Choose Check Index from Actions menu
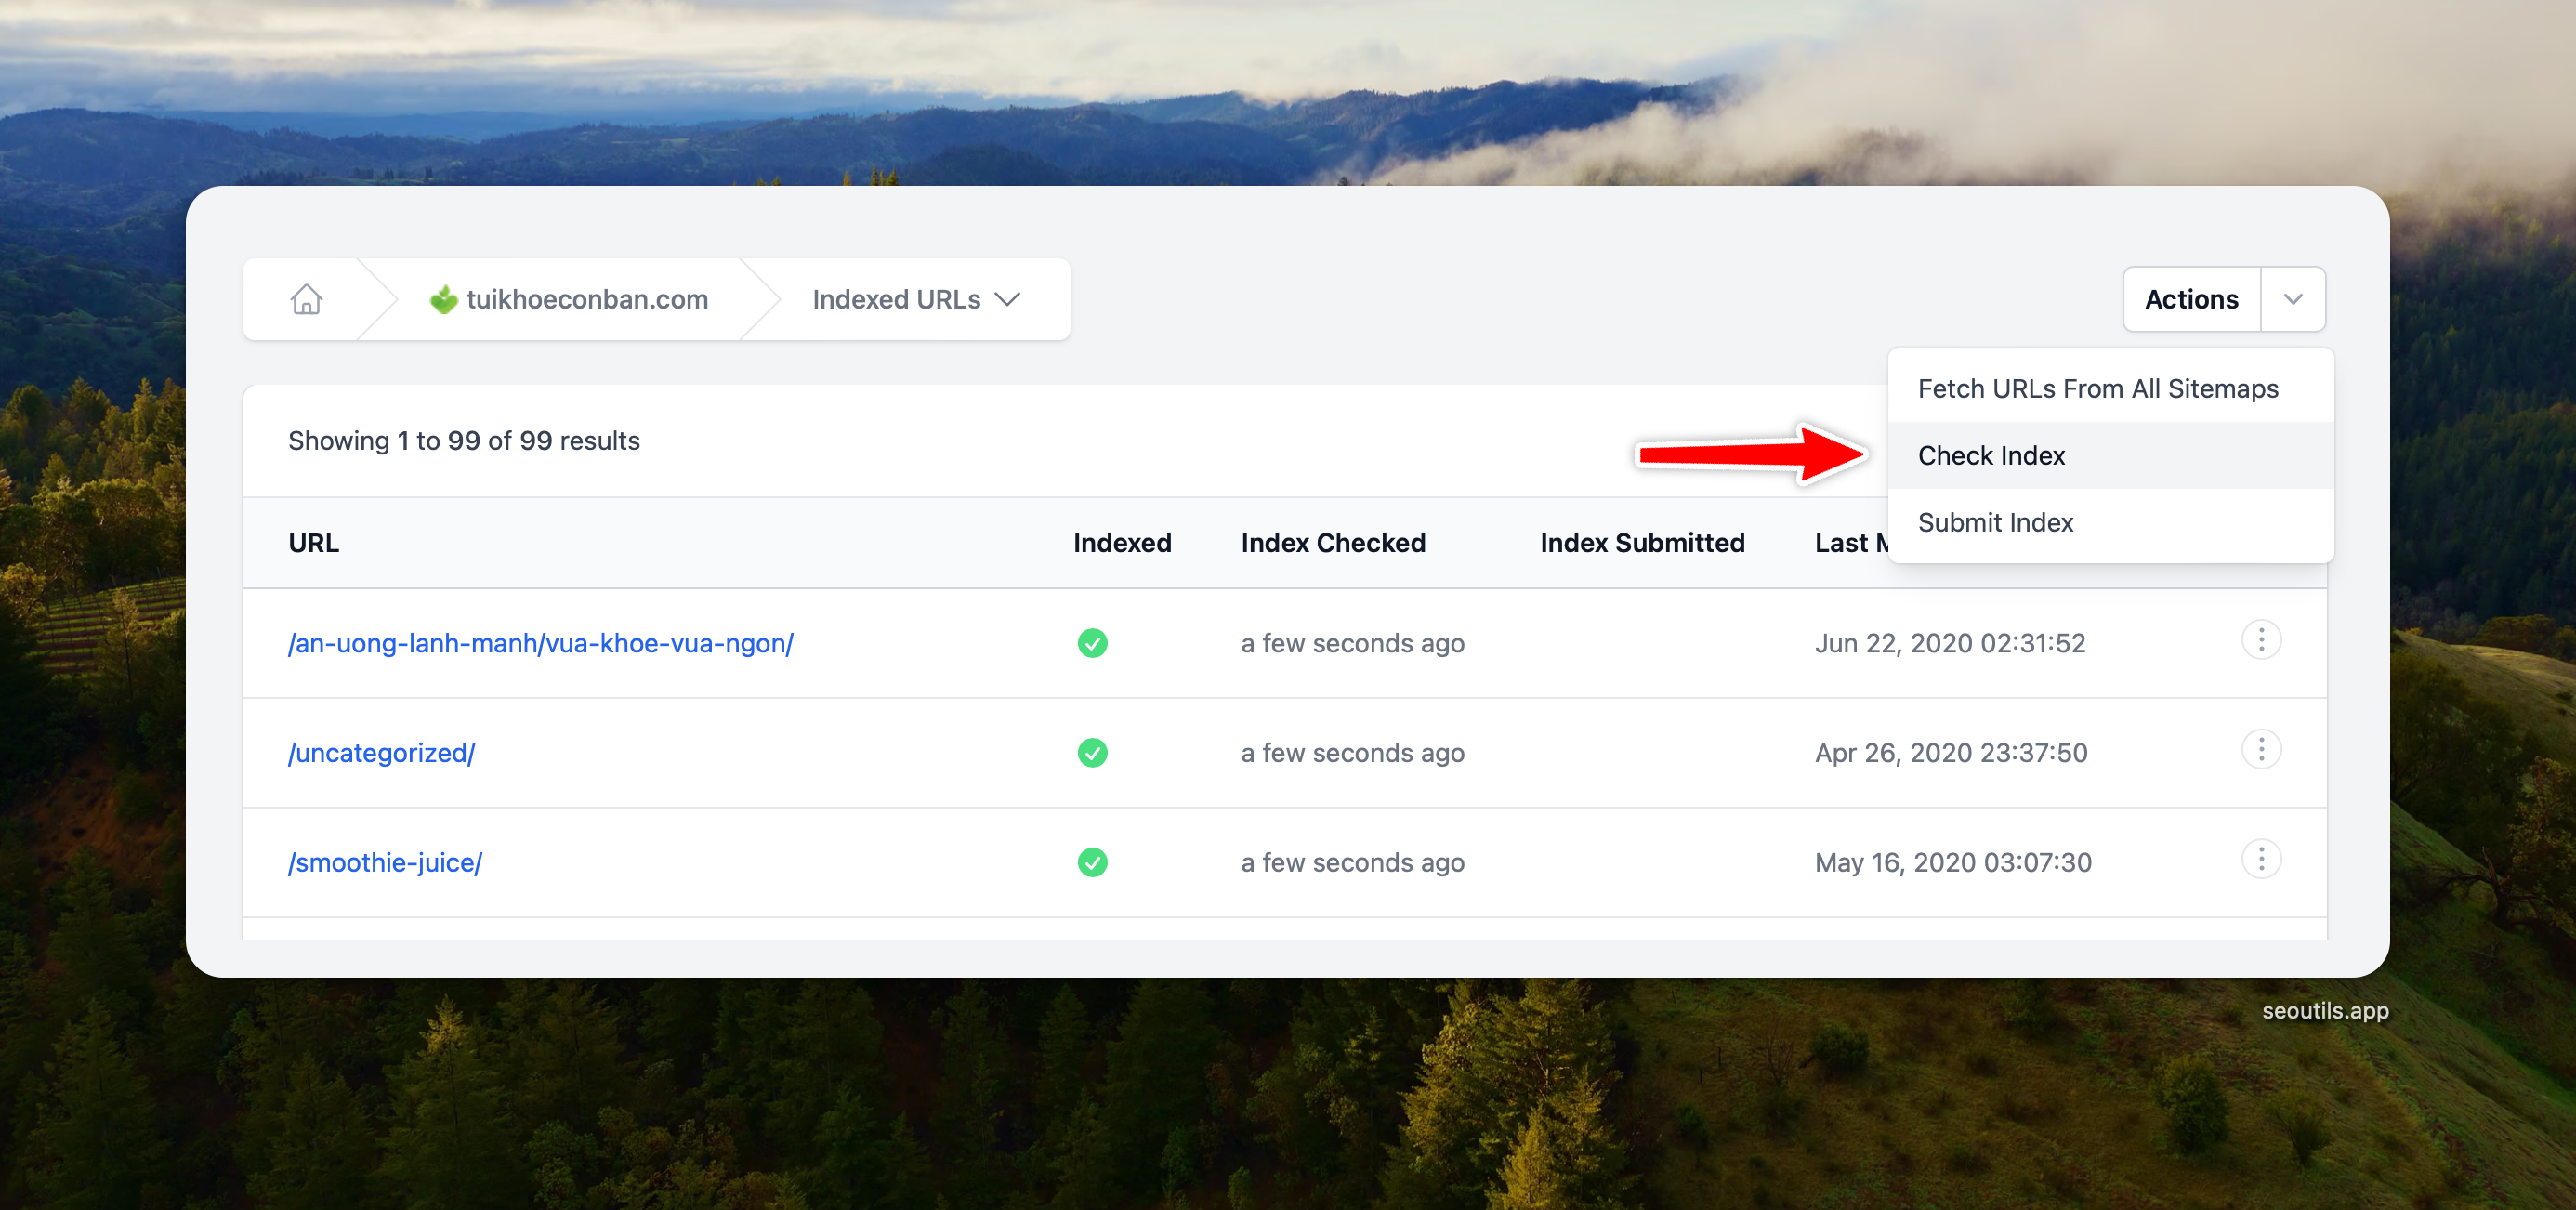This screenshot has width=2576, height=1210. (x=1991, y=456)
